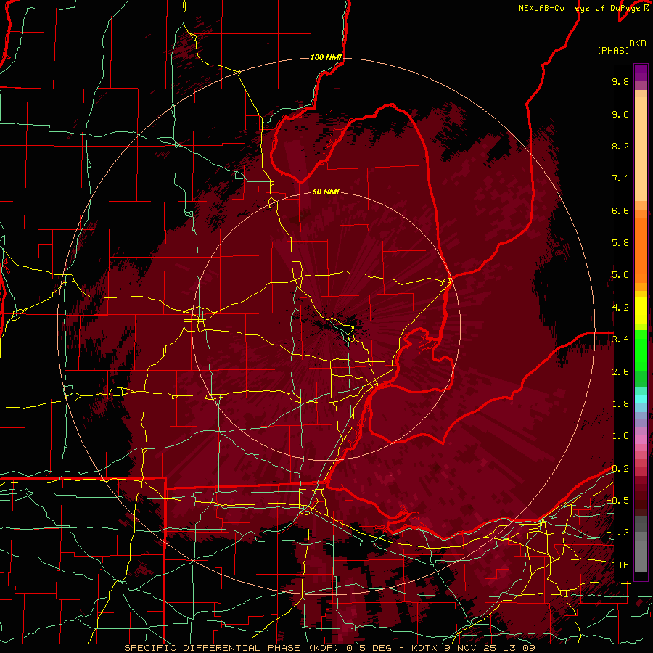Viewport: 653px width, 653px height.
Task: Click the cyan segment of the color bar
Action: pyautogui.click(x=641, y=399)
